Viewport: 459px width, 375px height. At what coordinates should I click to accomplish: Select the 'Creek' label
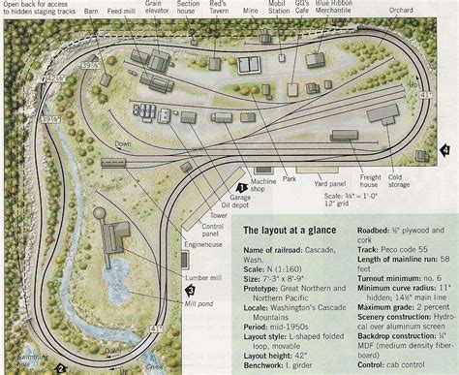coord(154,367)
